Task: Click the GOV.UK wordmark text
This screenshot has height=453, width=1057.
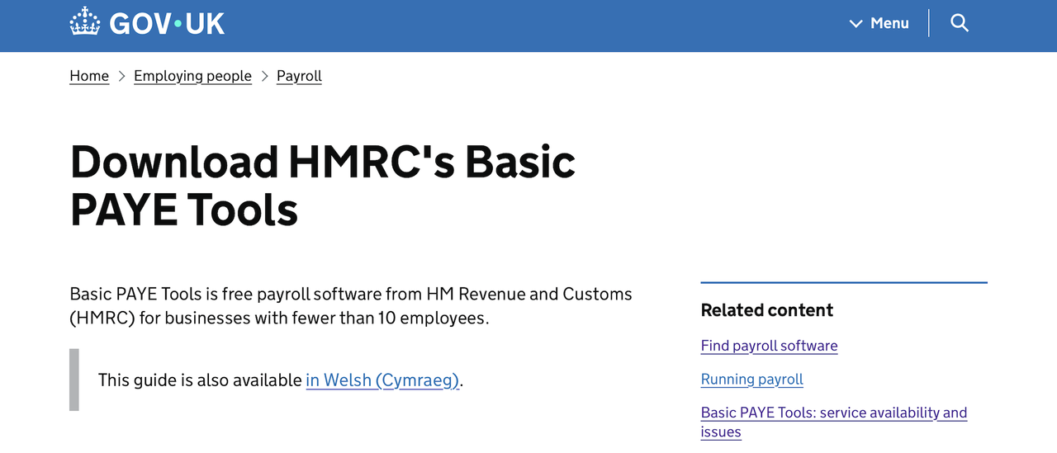Action: [167, 23]
